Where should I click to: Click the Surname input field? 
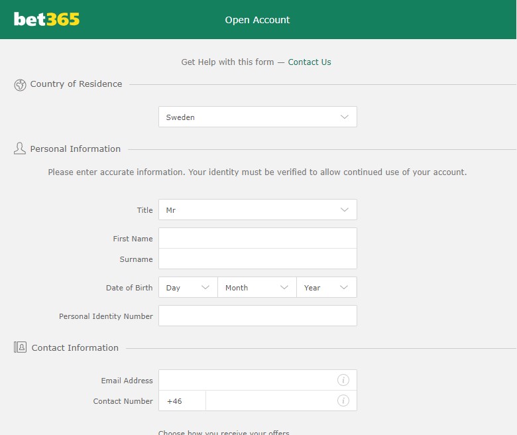click(x=258, y=259)
